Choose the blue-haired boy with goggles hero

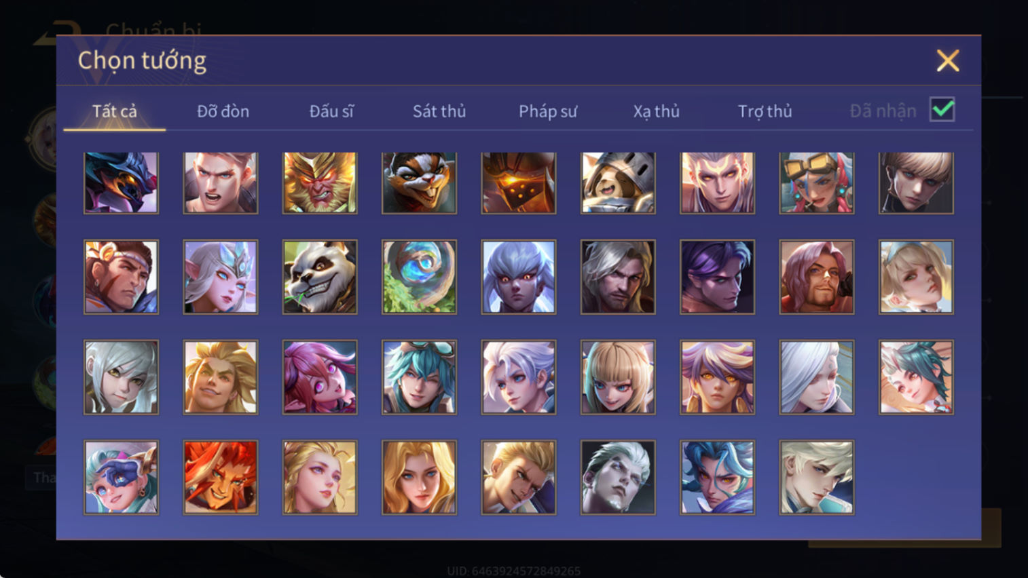419,377
